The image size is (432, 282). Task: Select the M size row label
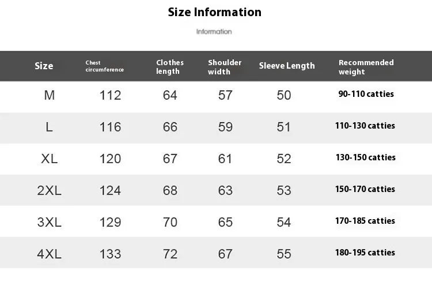(50, 95)
